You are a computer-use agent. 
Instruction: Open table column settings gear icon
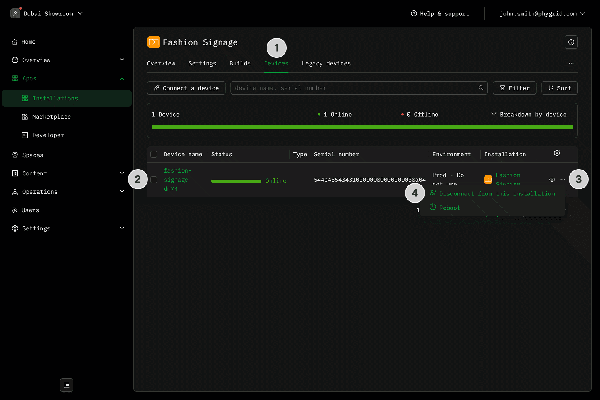[557, 153]
